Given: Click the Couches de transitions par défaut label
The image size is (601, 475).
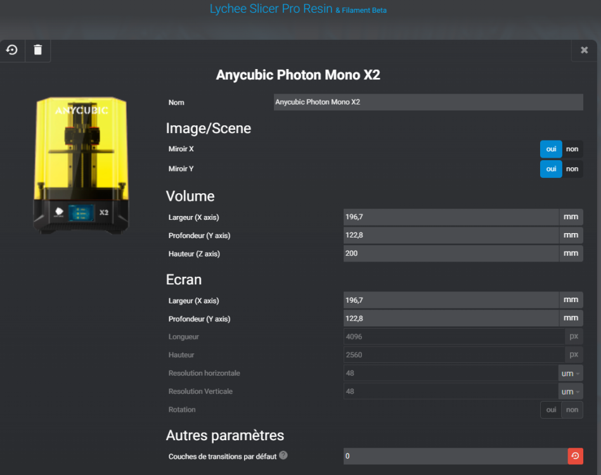Looking at the screenshot, I should point(223,457).
